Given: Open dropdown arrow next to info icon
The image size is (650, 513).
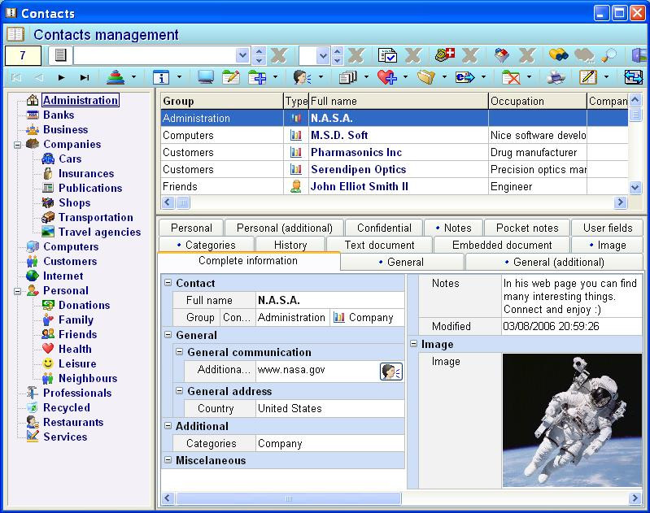Looking at the screenshot, I should [179, 77].
